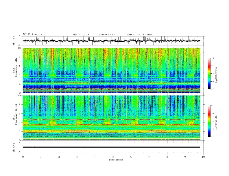Click the "VLF Spectra" title text

(x=33, y=35)
